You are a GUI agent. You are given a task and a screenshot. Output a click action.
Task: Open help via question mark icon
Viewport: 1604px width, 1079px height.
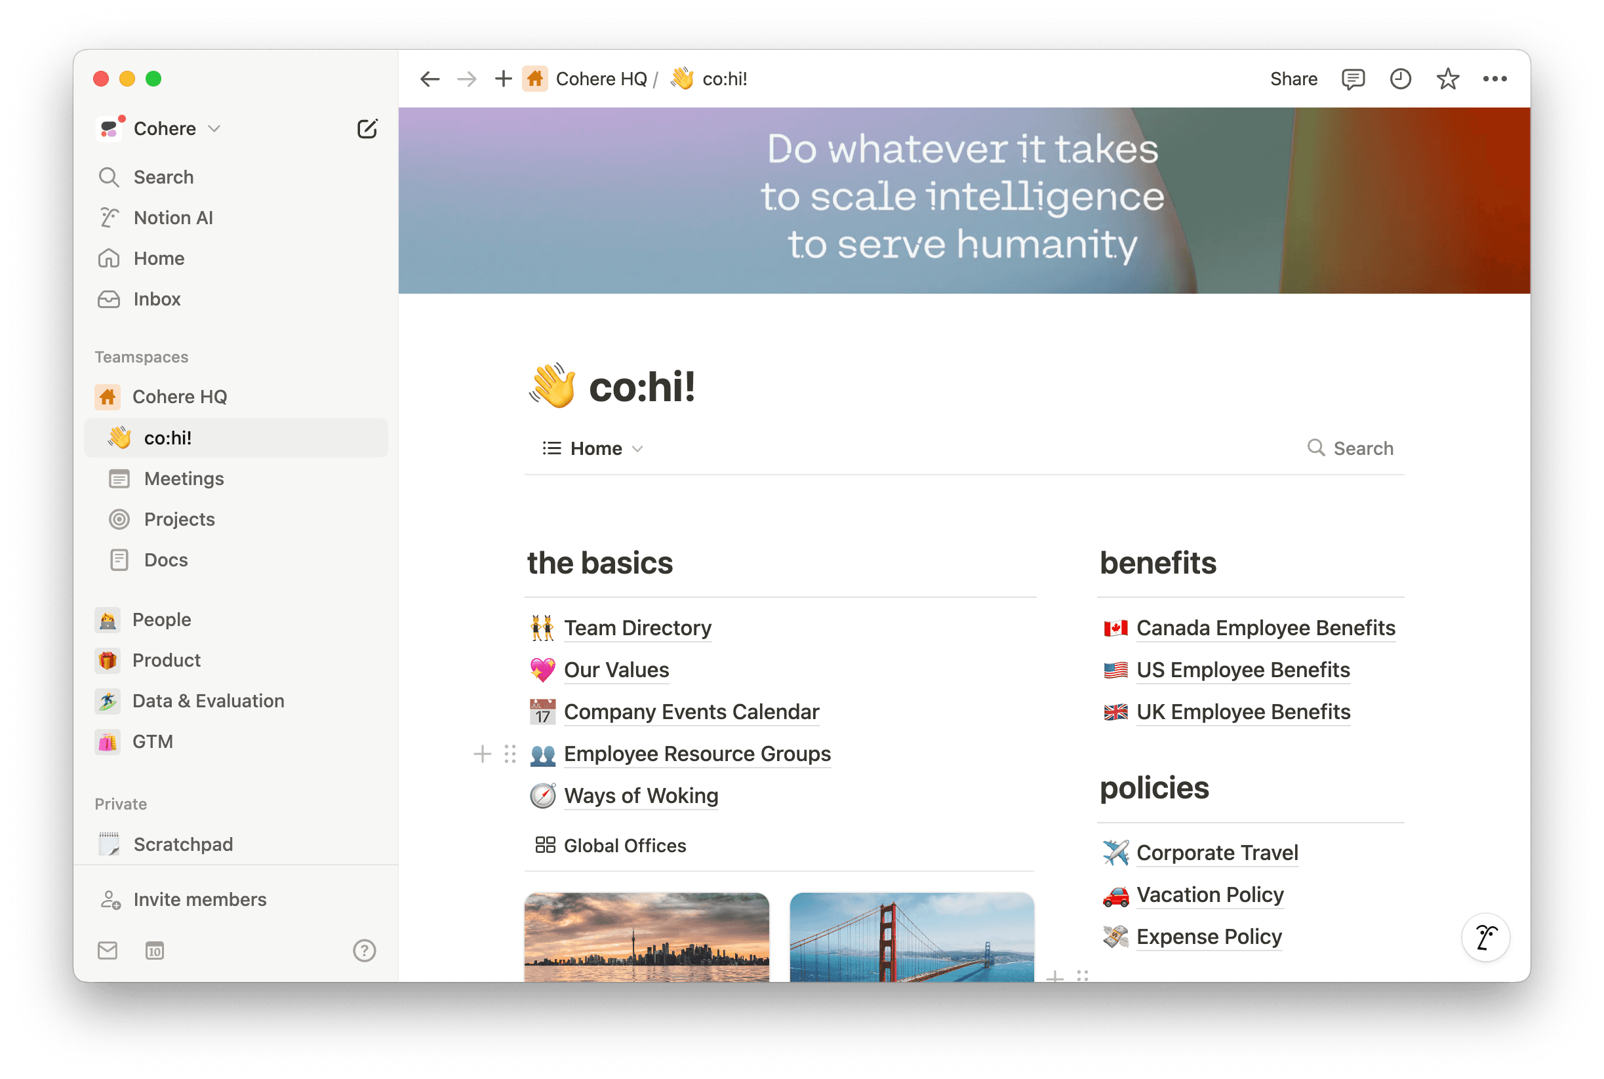[x=364, y=951]
